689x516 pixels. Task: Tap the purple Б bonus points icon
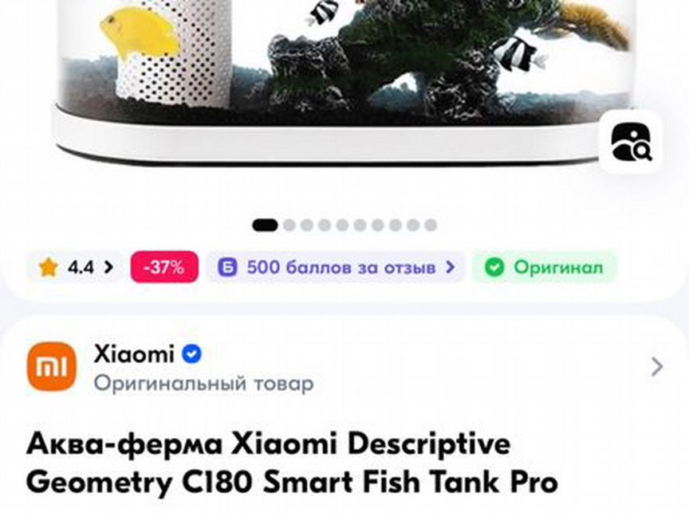point(227,267)
